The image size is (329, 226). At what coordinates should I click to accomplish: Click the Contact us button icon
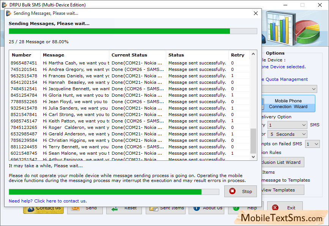(31, 209)
